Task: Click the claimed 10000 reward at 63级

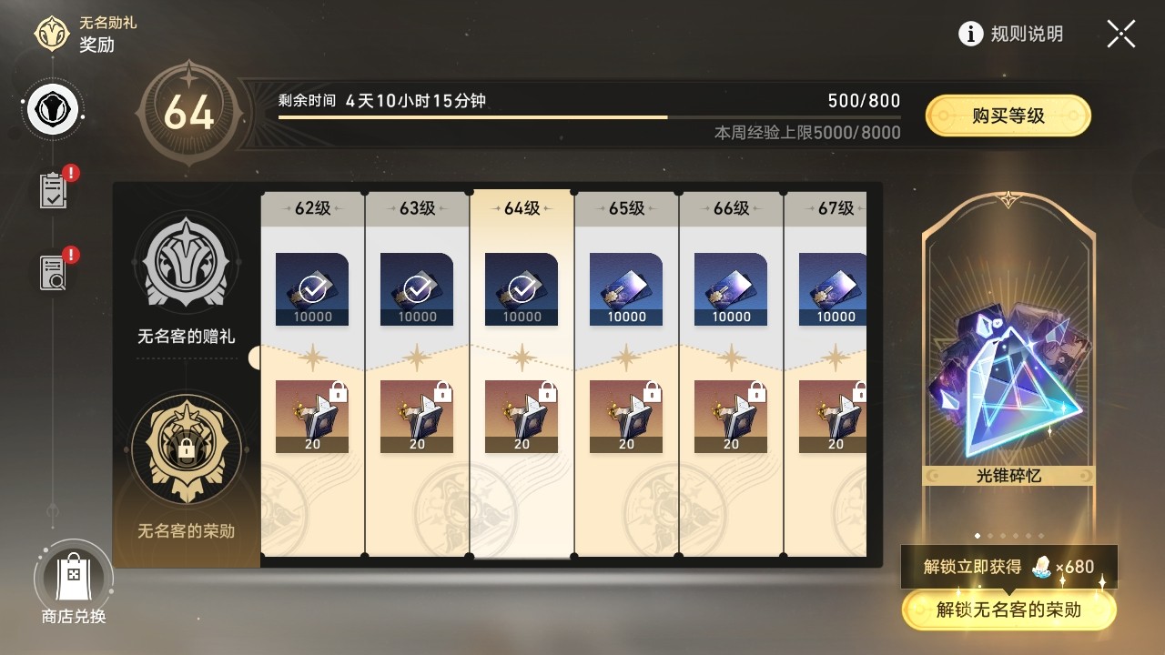Action: (417, 289)
